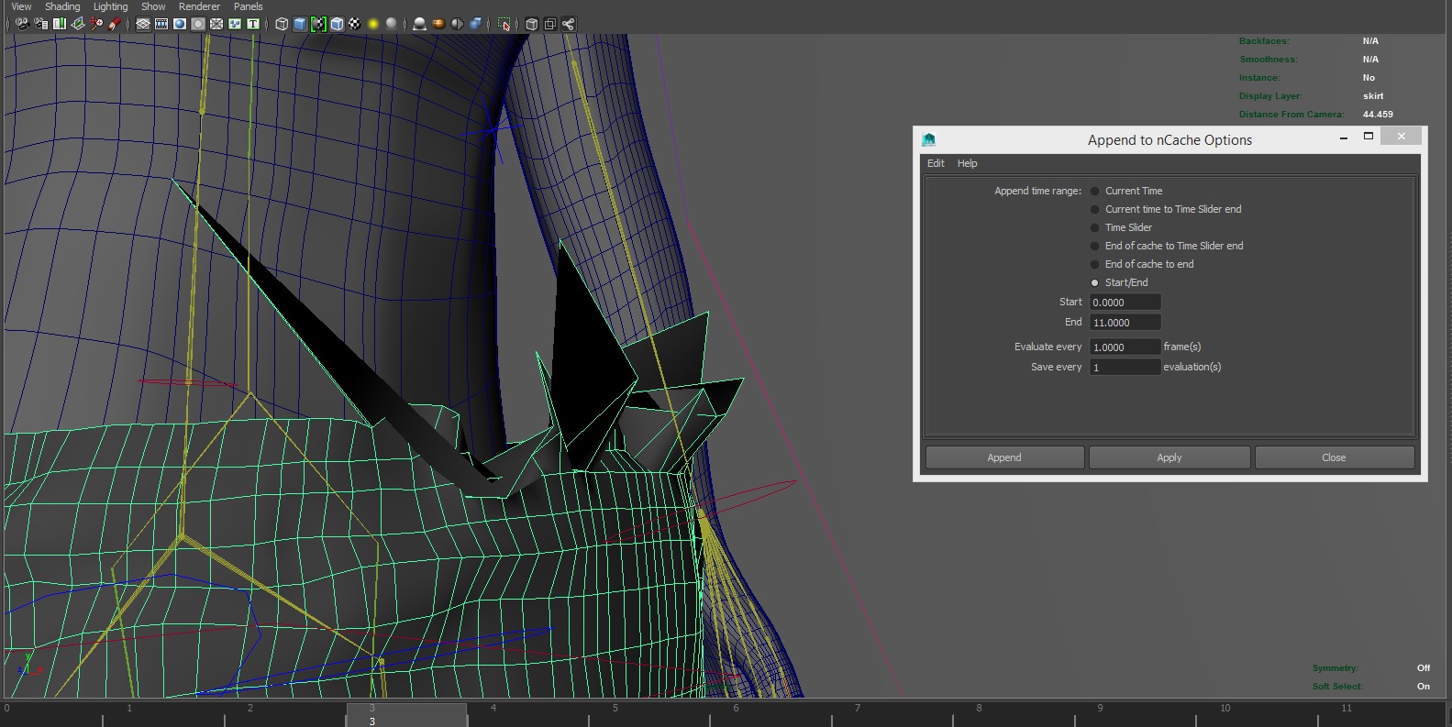Click the Display Layer value "skirt"
This screenshot has width=1452, height=727.
coord(1373,96)
